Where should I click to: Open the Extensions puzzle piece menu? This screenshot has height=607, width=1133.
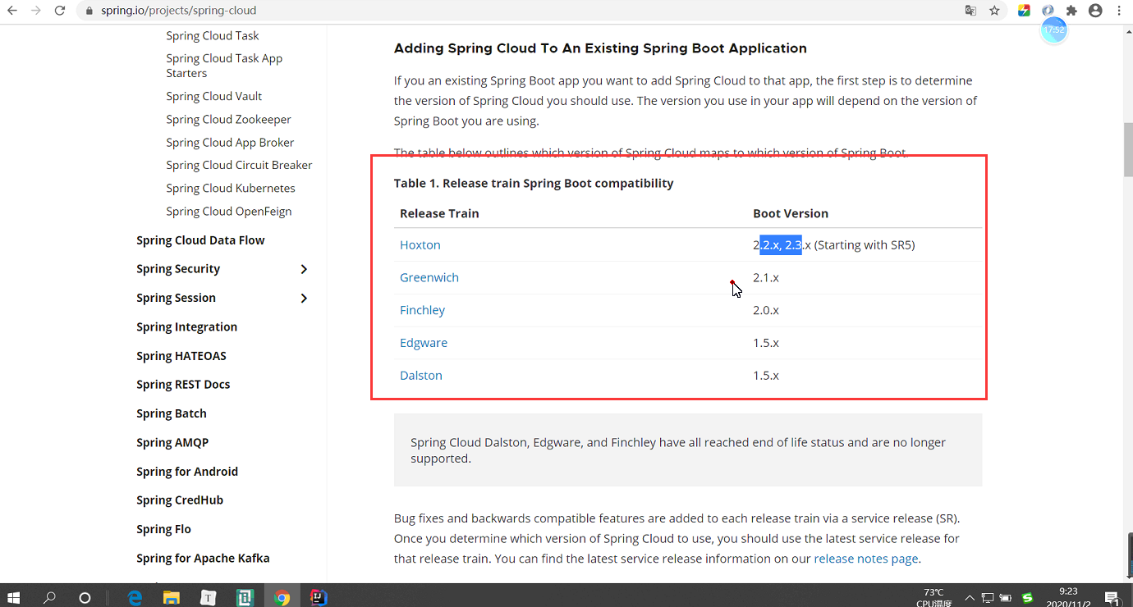(x=1071, y=11)
